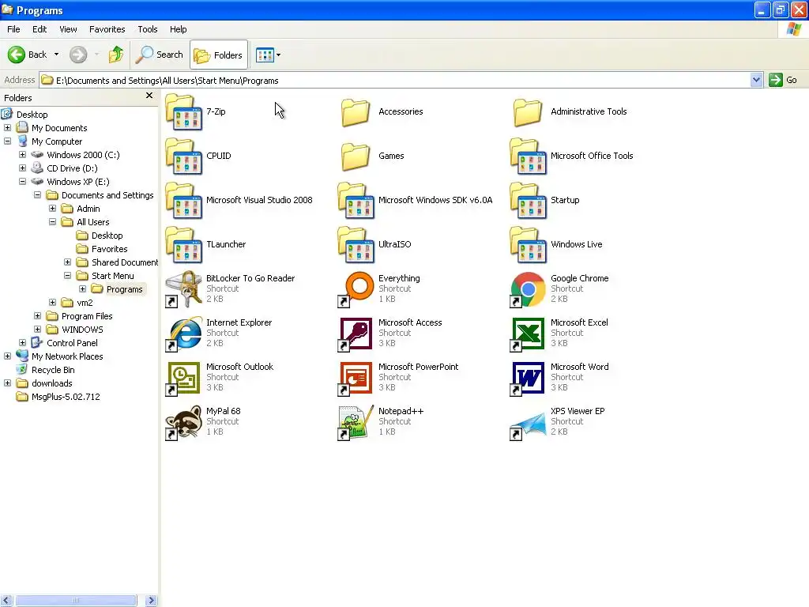Select Favorites folder under All Users
Image resolution: width=809 pixels, height=607 pixels.
click(109, 249)
